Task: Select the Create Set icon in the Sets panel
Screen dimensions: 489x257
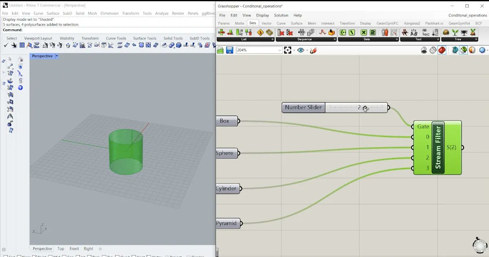Action: tap(343, 32)
